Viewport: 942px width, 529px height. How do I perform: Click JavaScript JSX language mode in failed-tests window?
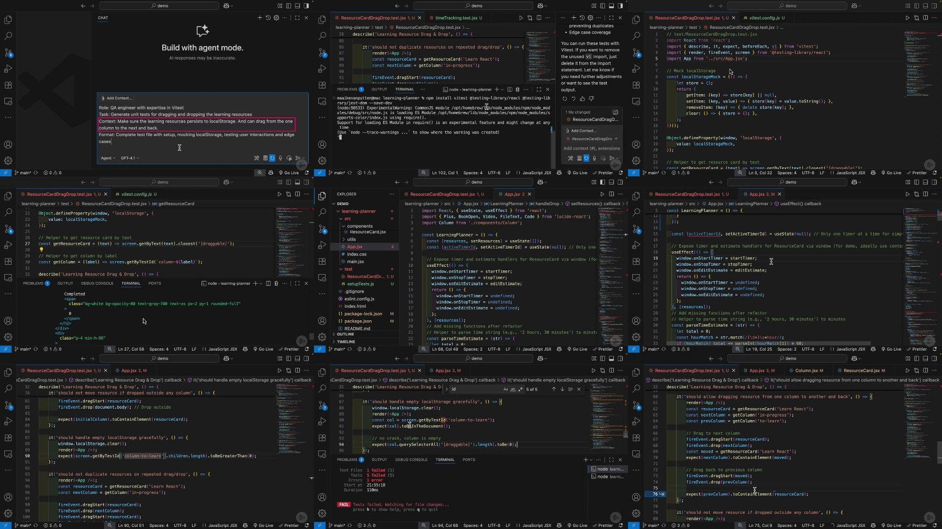point(536,525)
